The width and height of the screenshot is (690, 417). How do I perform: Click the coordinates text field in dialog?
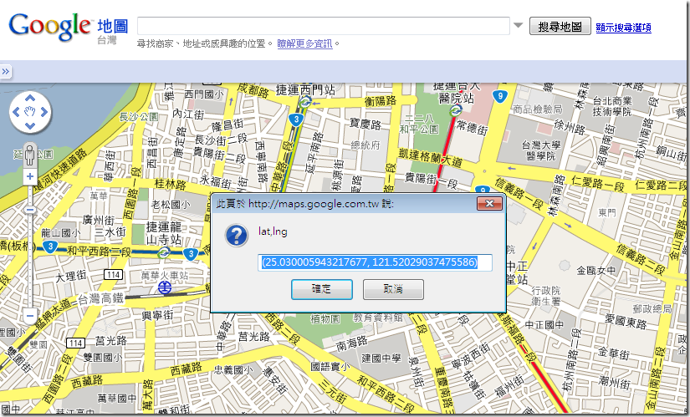(375, 262)
